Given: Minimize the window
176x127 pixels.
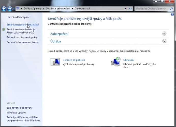Looking at the screenshot, I should [156, 1].
